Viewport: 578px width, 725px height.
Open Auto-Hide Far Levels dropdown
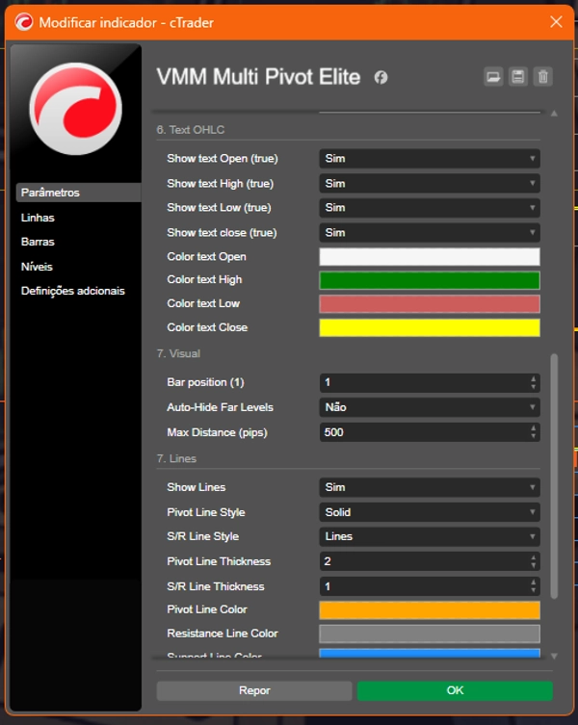(x=430, y=407)
